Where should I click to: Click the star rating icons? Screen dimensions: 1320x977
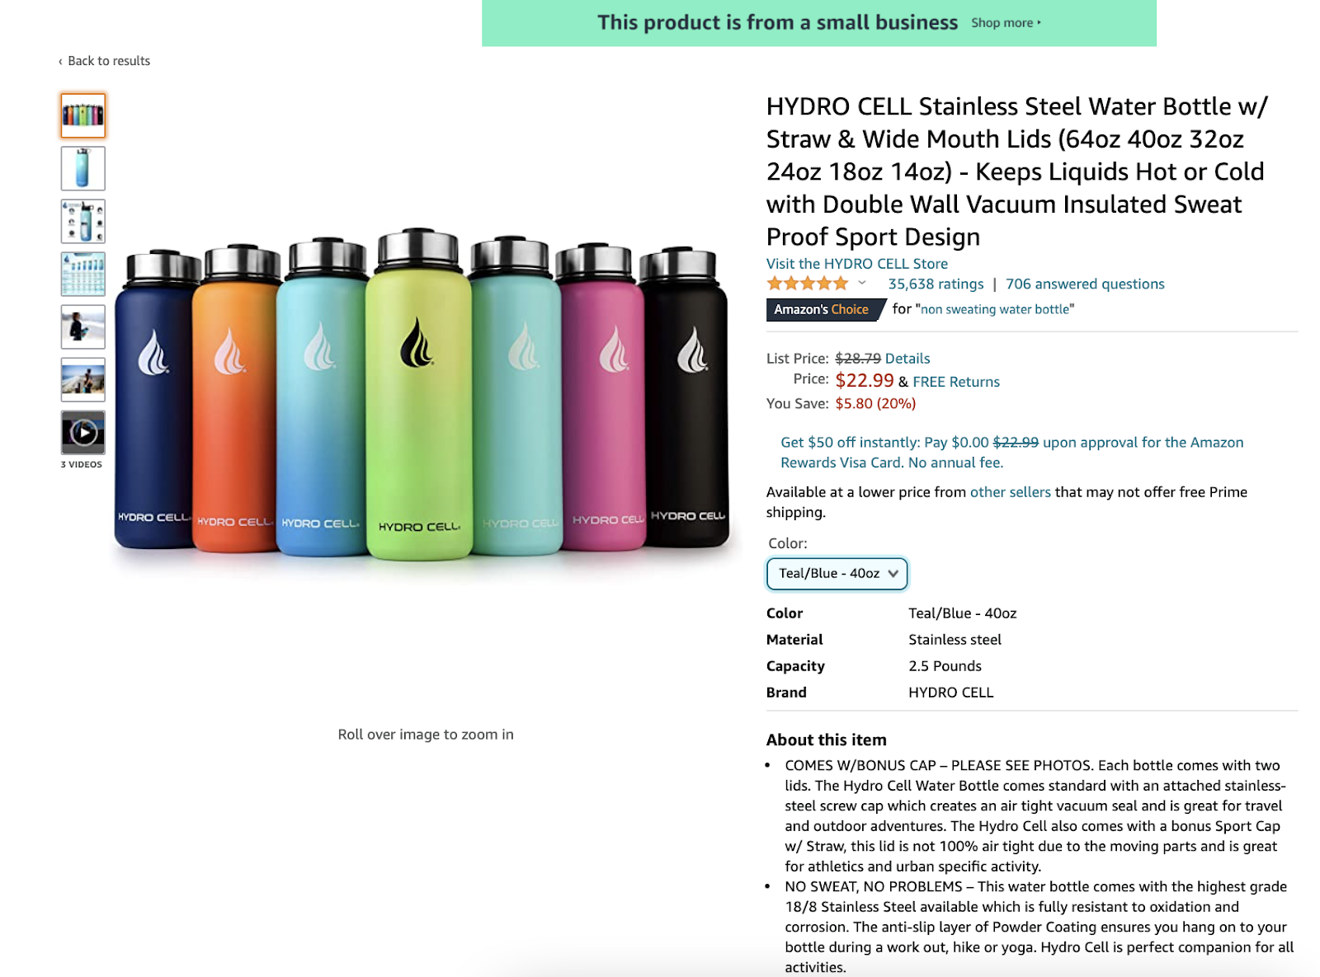[807, 284]
